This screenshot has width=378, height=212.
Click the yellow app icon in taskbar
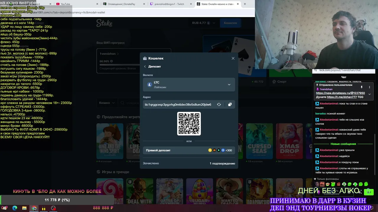click(x=44, y=208)
